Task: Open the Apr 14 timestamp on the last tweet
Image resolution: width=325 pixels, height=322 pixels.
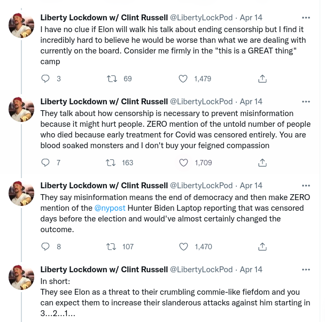Action: (x=251, y=270)
